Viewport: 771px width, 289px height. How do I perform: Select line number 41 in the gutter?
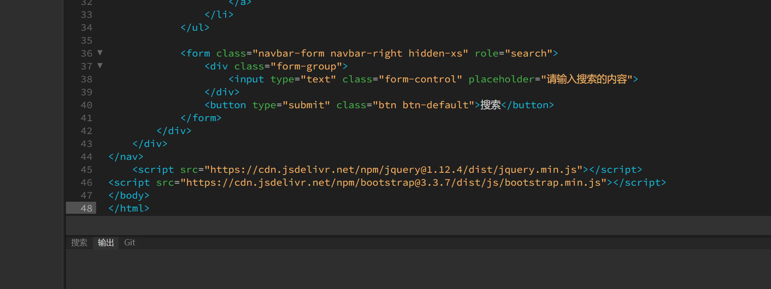[86, 118]
